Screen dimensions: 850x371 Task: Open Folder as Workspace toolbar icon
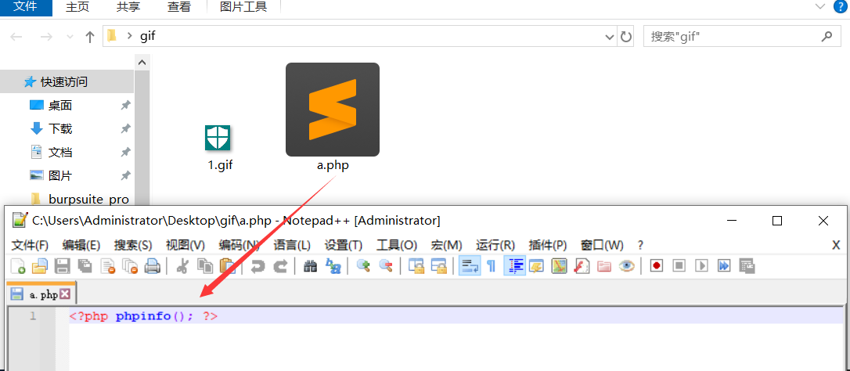[604, 266]
